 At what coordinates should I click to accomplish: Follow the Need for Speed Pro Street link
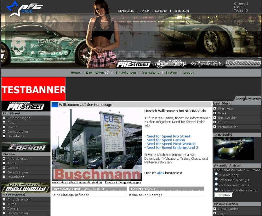click(168, 136)
